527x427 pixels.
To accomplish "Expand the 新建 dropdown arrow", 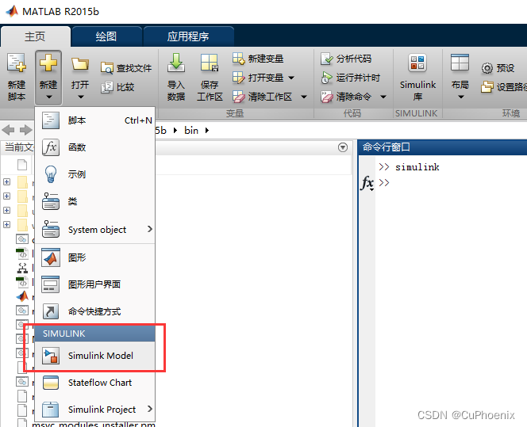I will pyautogui.click(x=49, y=97).
